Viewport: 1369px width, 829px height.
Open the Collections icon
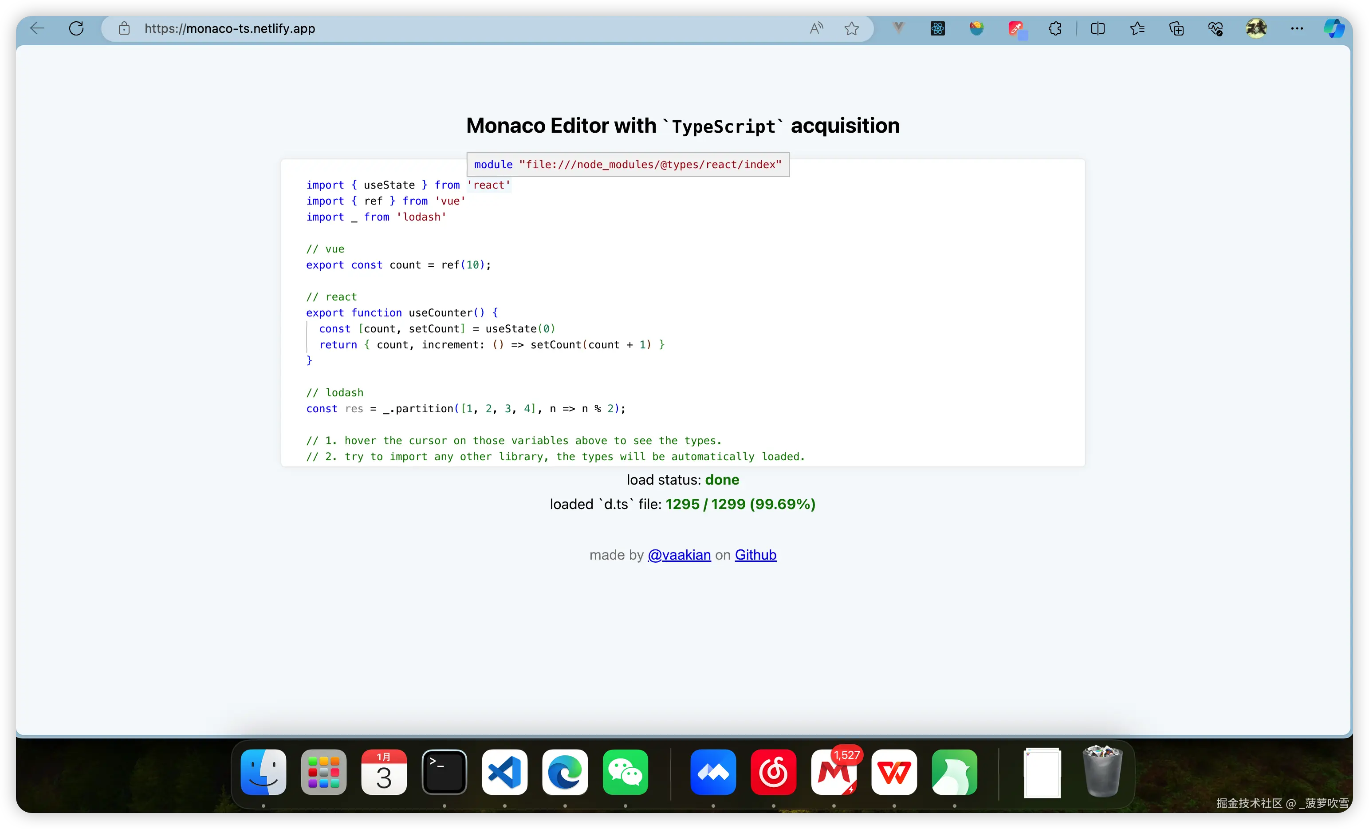point(1176,28)
